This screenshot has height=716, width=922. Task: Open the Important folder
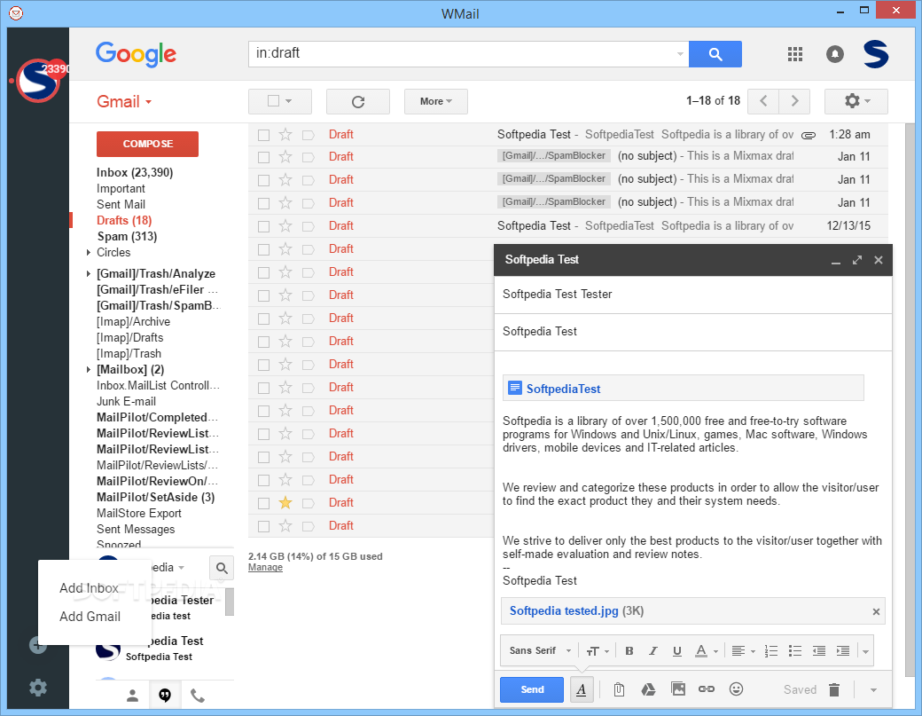[121, 189]
